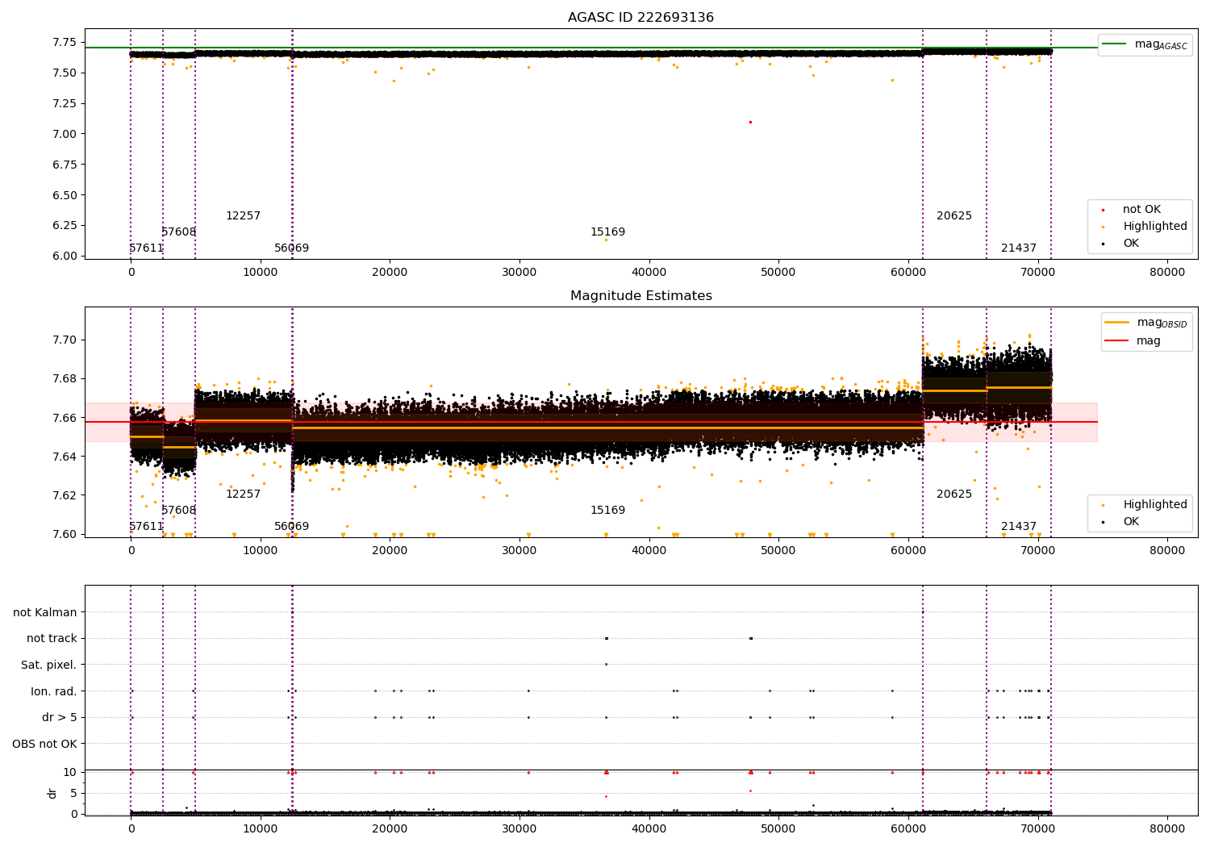Click the 'not Kalman' row label

coord(45,612)
